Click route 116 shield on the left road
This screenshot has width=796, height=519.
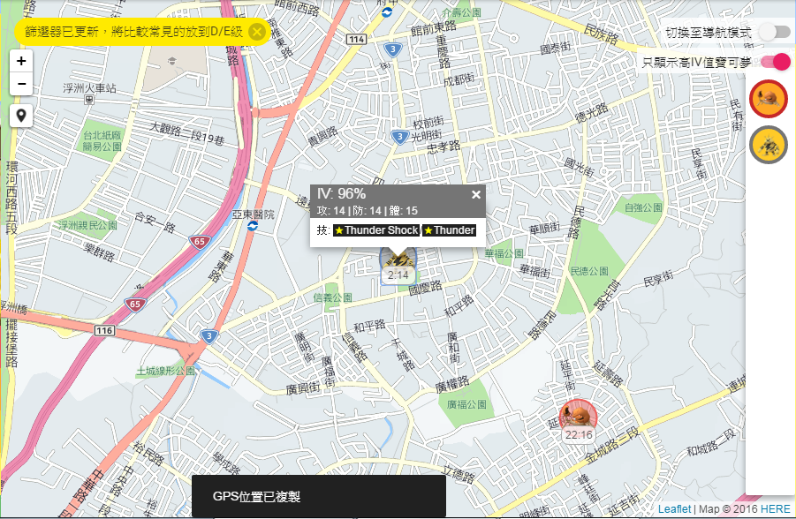point(104,331)
